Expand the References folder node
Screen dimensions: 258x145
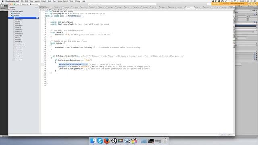12,14
